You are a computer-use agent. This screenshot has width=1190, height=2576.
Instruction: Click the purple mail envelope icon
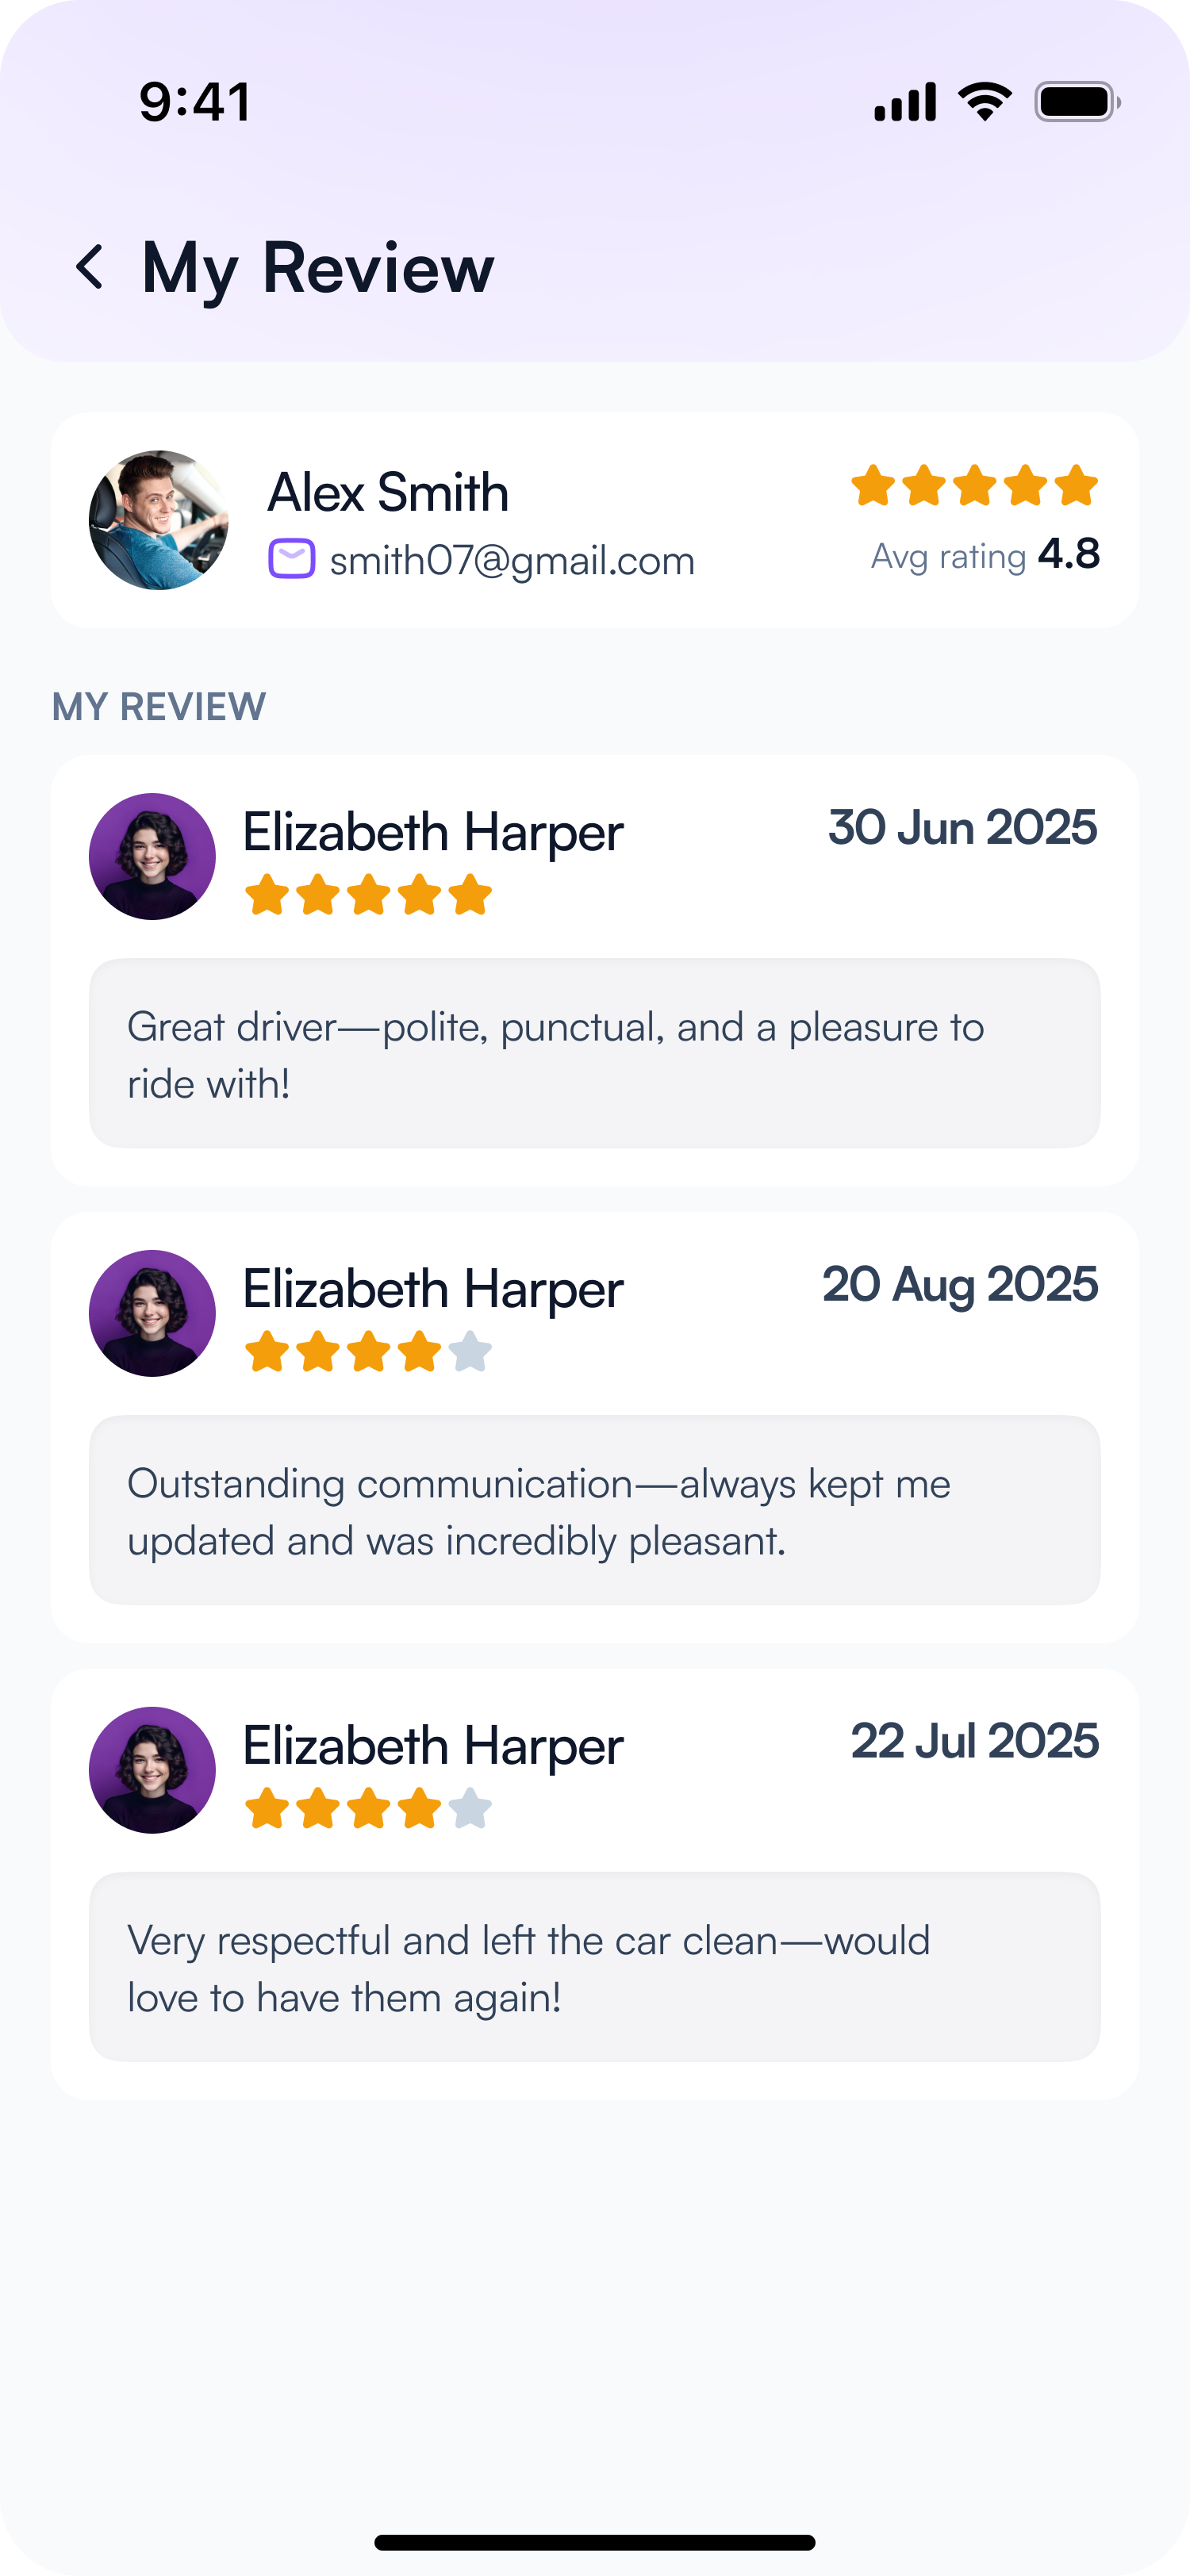292,559
